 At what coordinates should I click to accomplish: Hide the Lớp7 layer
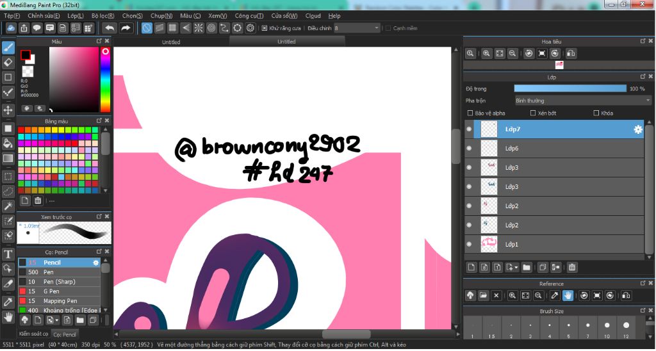coord(469,129)
